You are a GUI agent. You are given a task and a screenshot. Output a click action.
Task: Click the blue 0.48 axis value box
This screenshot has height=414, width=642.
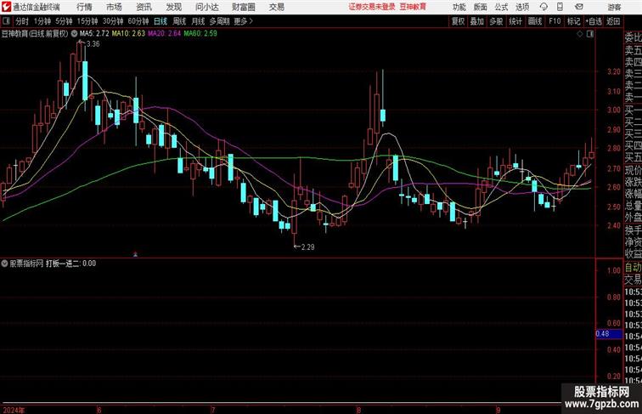pos(609,333)
